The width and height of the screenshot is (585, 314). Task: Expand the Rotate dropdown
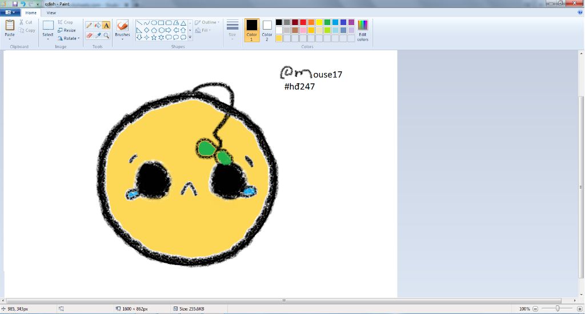79,38
